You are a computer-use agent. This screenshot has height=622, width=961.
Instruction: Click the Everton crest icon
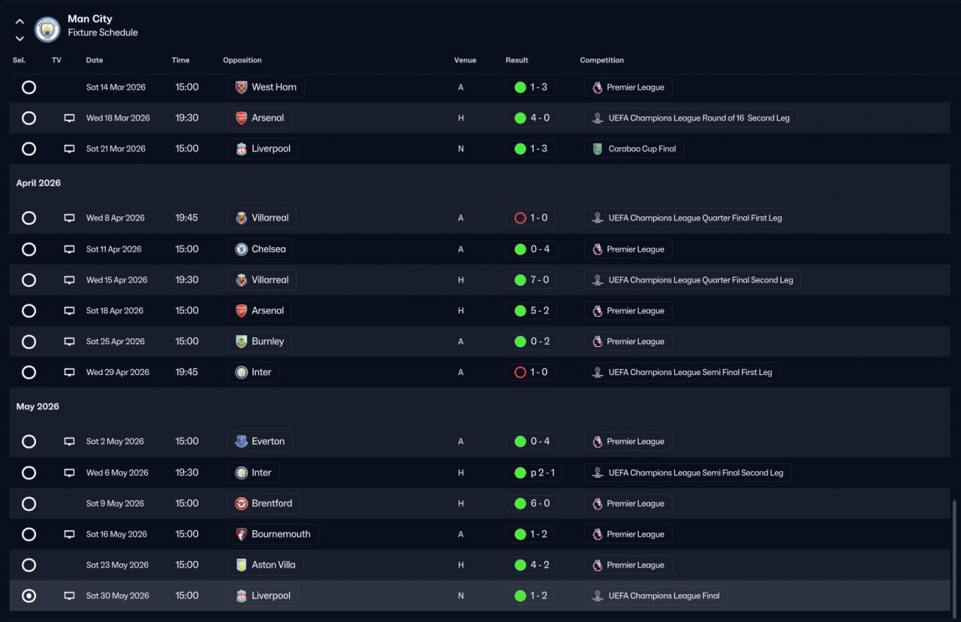[241, 442]
